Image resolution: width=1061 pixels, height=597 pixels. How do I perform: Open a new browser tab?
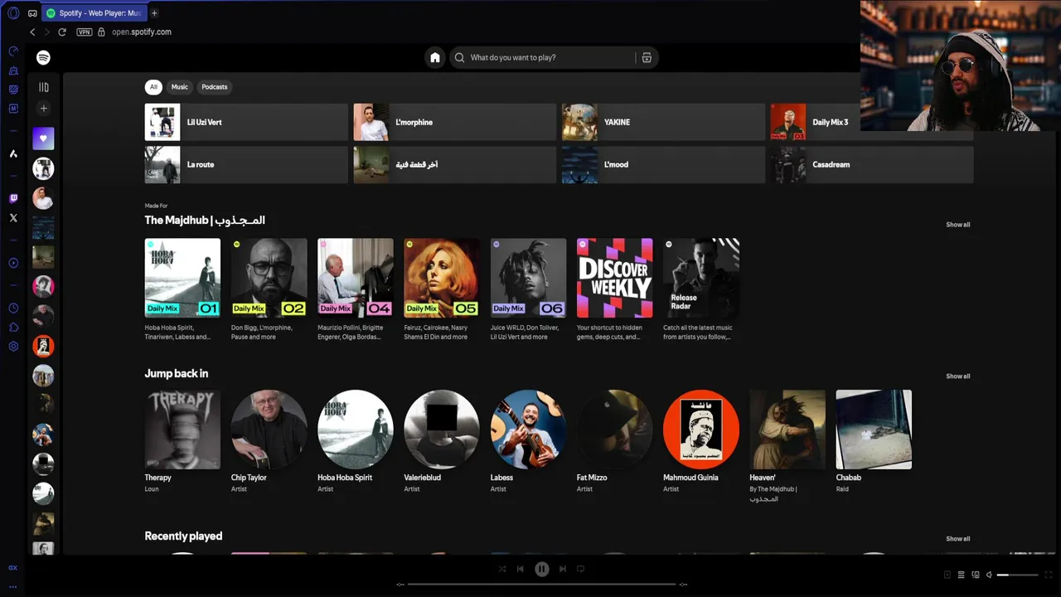[154, 13]
